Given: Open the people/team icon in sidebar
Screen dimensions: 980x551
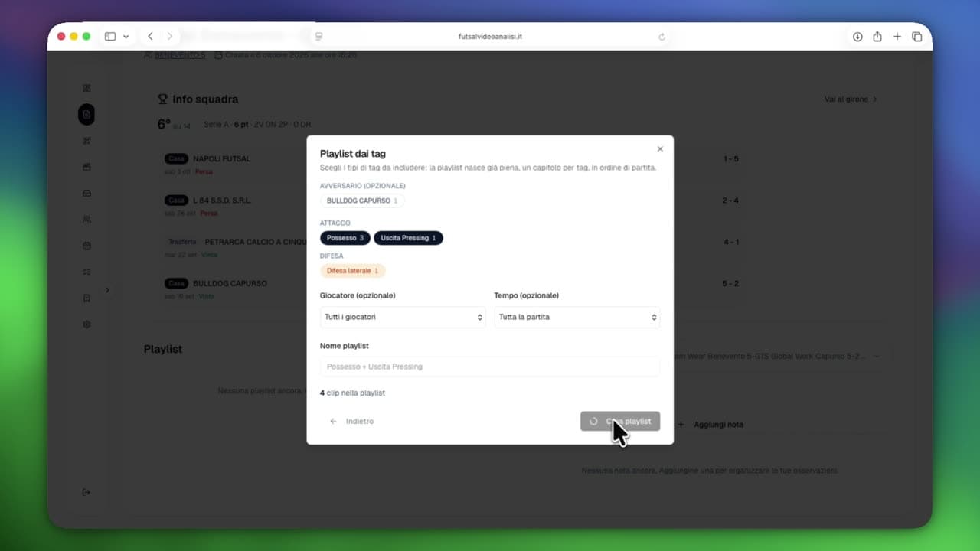Looking at the screenshot, I should coord(87,220).
